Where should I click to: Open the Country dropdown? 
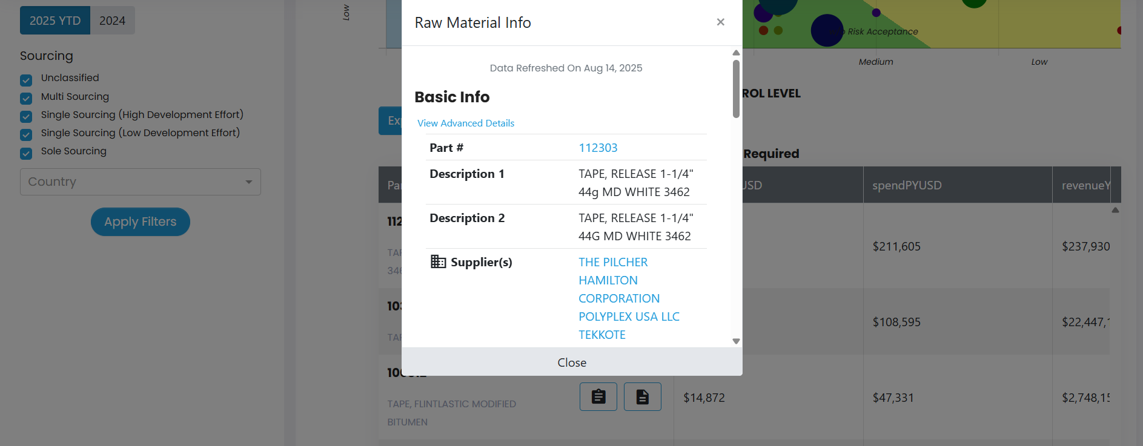pyautogui.click(x=141, y=182)
